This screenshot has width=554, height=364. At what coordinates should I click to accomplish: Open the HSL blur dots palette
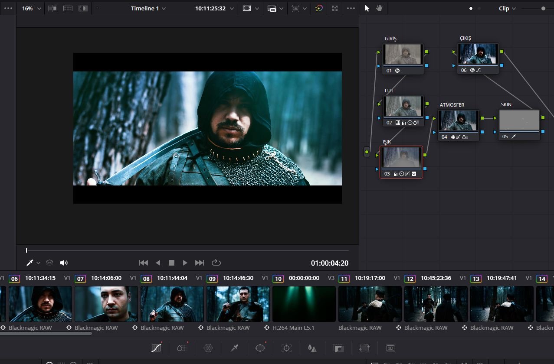pyautogui.click(x=182, y=348)
